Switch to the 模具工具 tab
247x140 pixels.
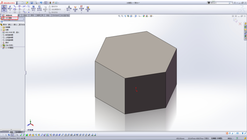(x=40, y=15)
